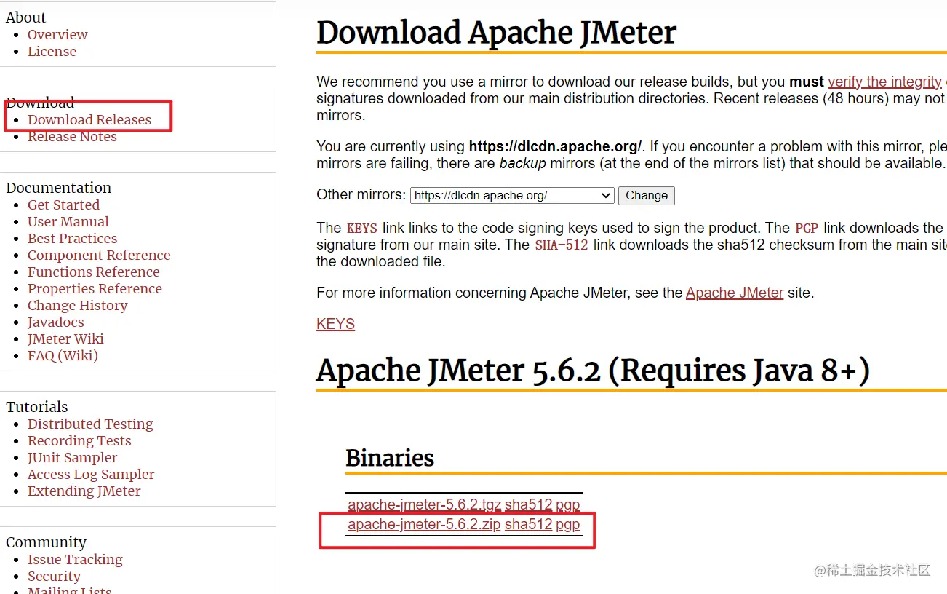
Task: Open the KEYS link
Action: click(x=335, y=325)
